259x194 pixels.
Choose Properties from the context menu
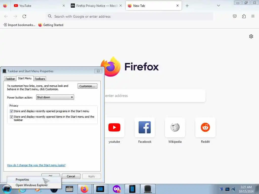click(x=34, y=180)
